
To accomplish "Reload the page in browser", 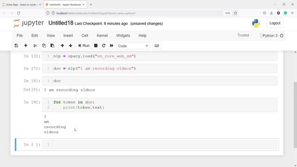I will pyautogui.click(x=19, y=13).
